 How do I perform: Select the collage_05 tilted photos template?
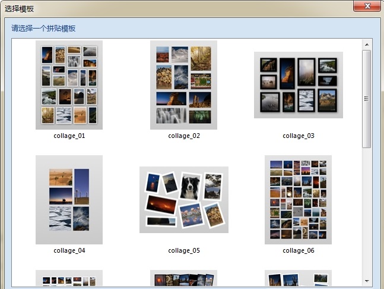point(184,200)
